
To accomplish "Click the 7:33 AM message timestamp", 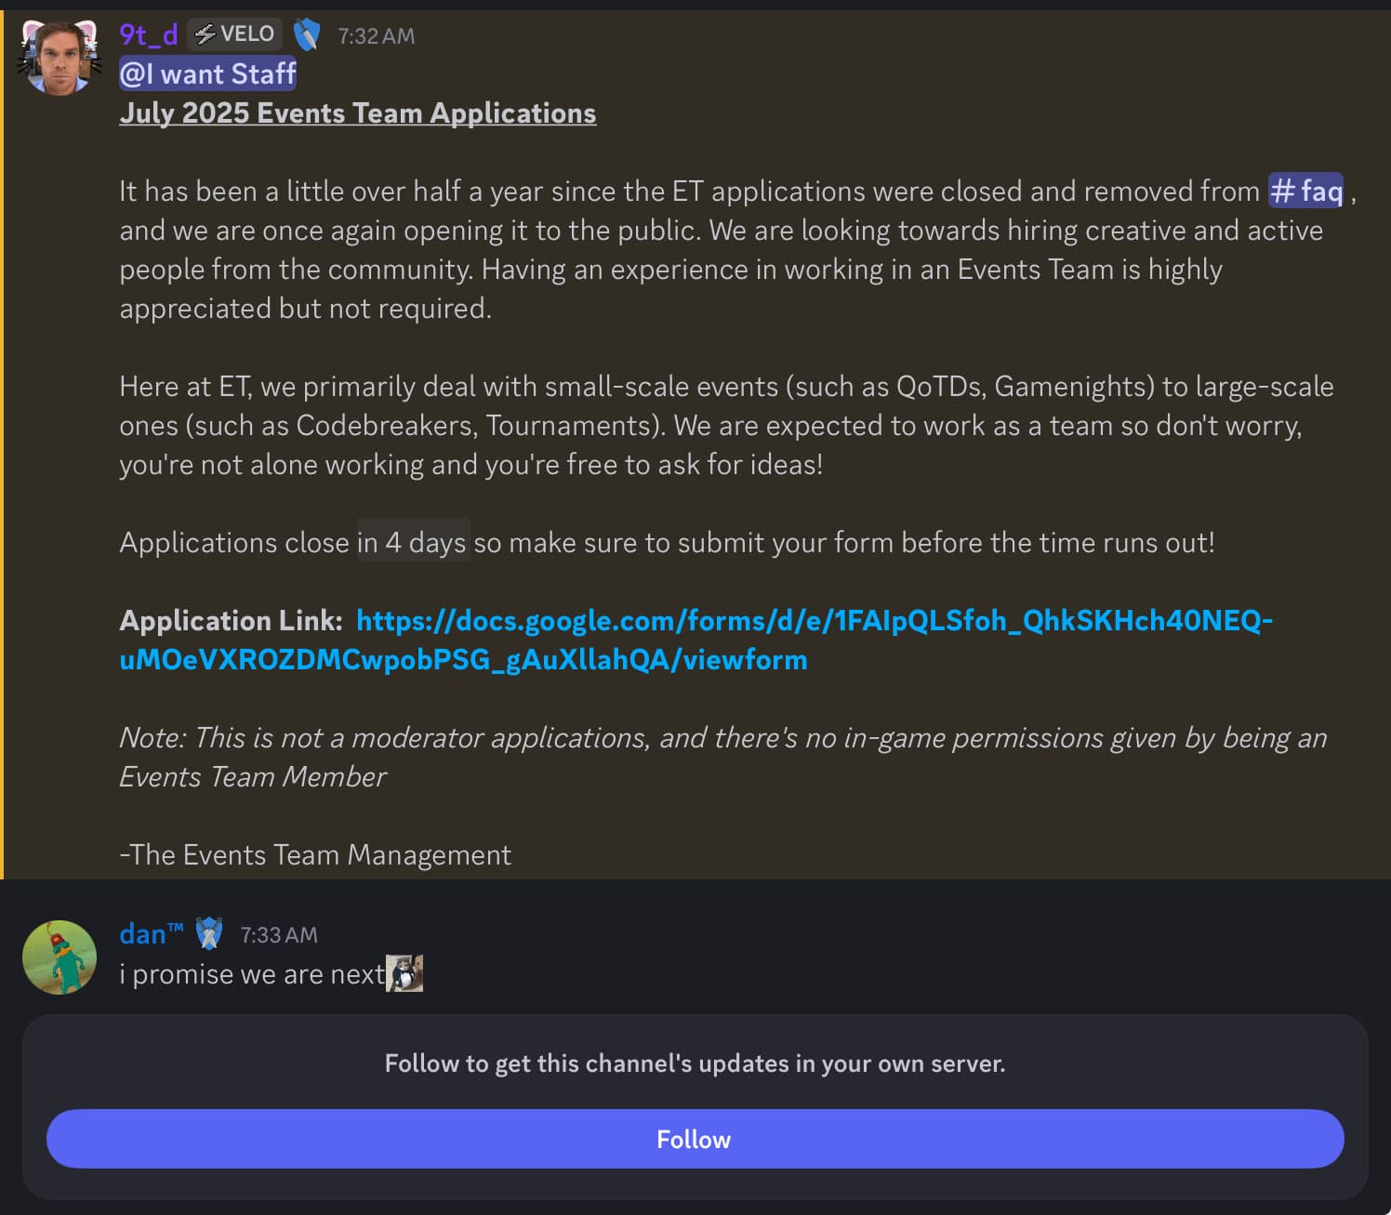I will click(x=279, y=935).
